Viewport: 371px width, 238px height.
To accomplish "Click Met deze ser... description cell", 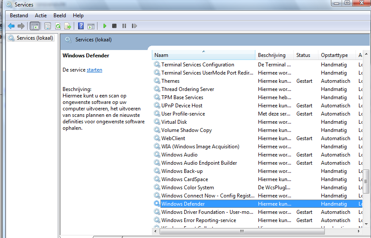I will tap(274, 114).
